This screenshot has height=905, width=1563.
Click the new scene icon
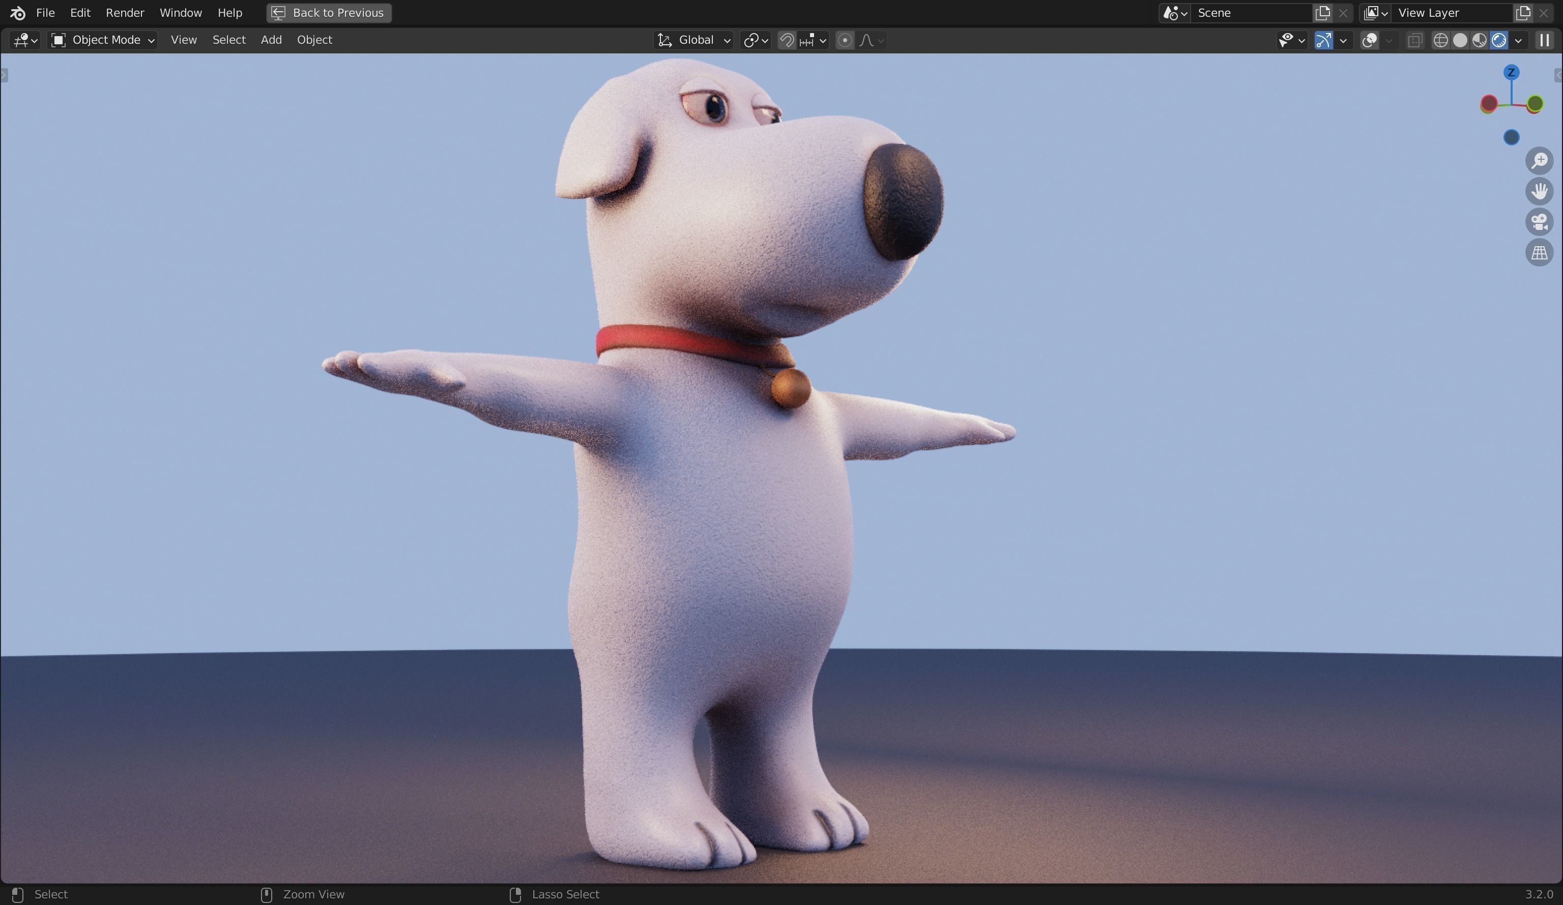pyautogui.click(x=1322, y=13)
